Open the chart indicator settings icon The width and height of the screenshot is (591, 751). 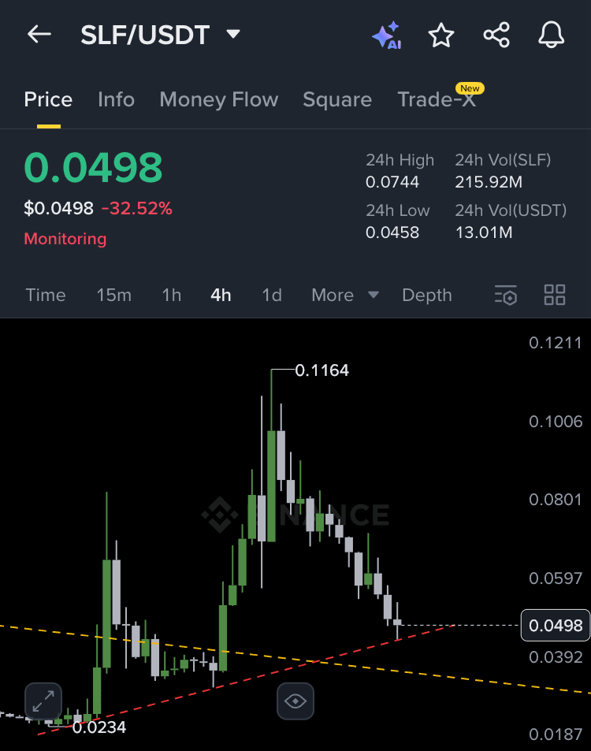click(506, 295)
